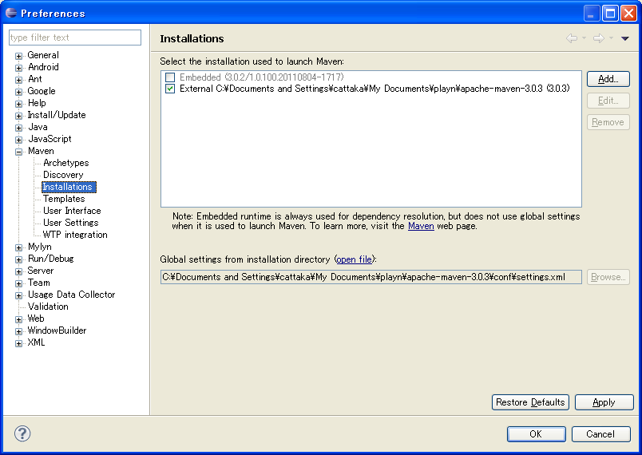642x455 pixels.
Task: Click the open file link
Action: point(355,259)
